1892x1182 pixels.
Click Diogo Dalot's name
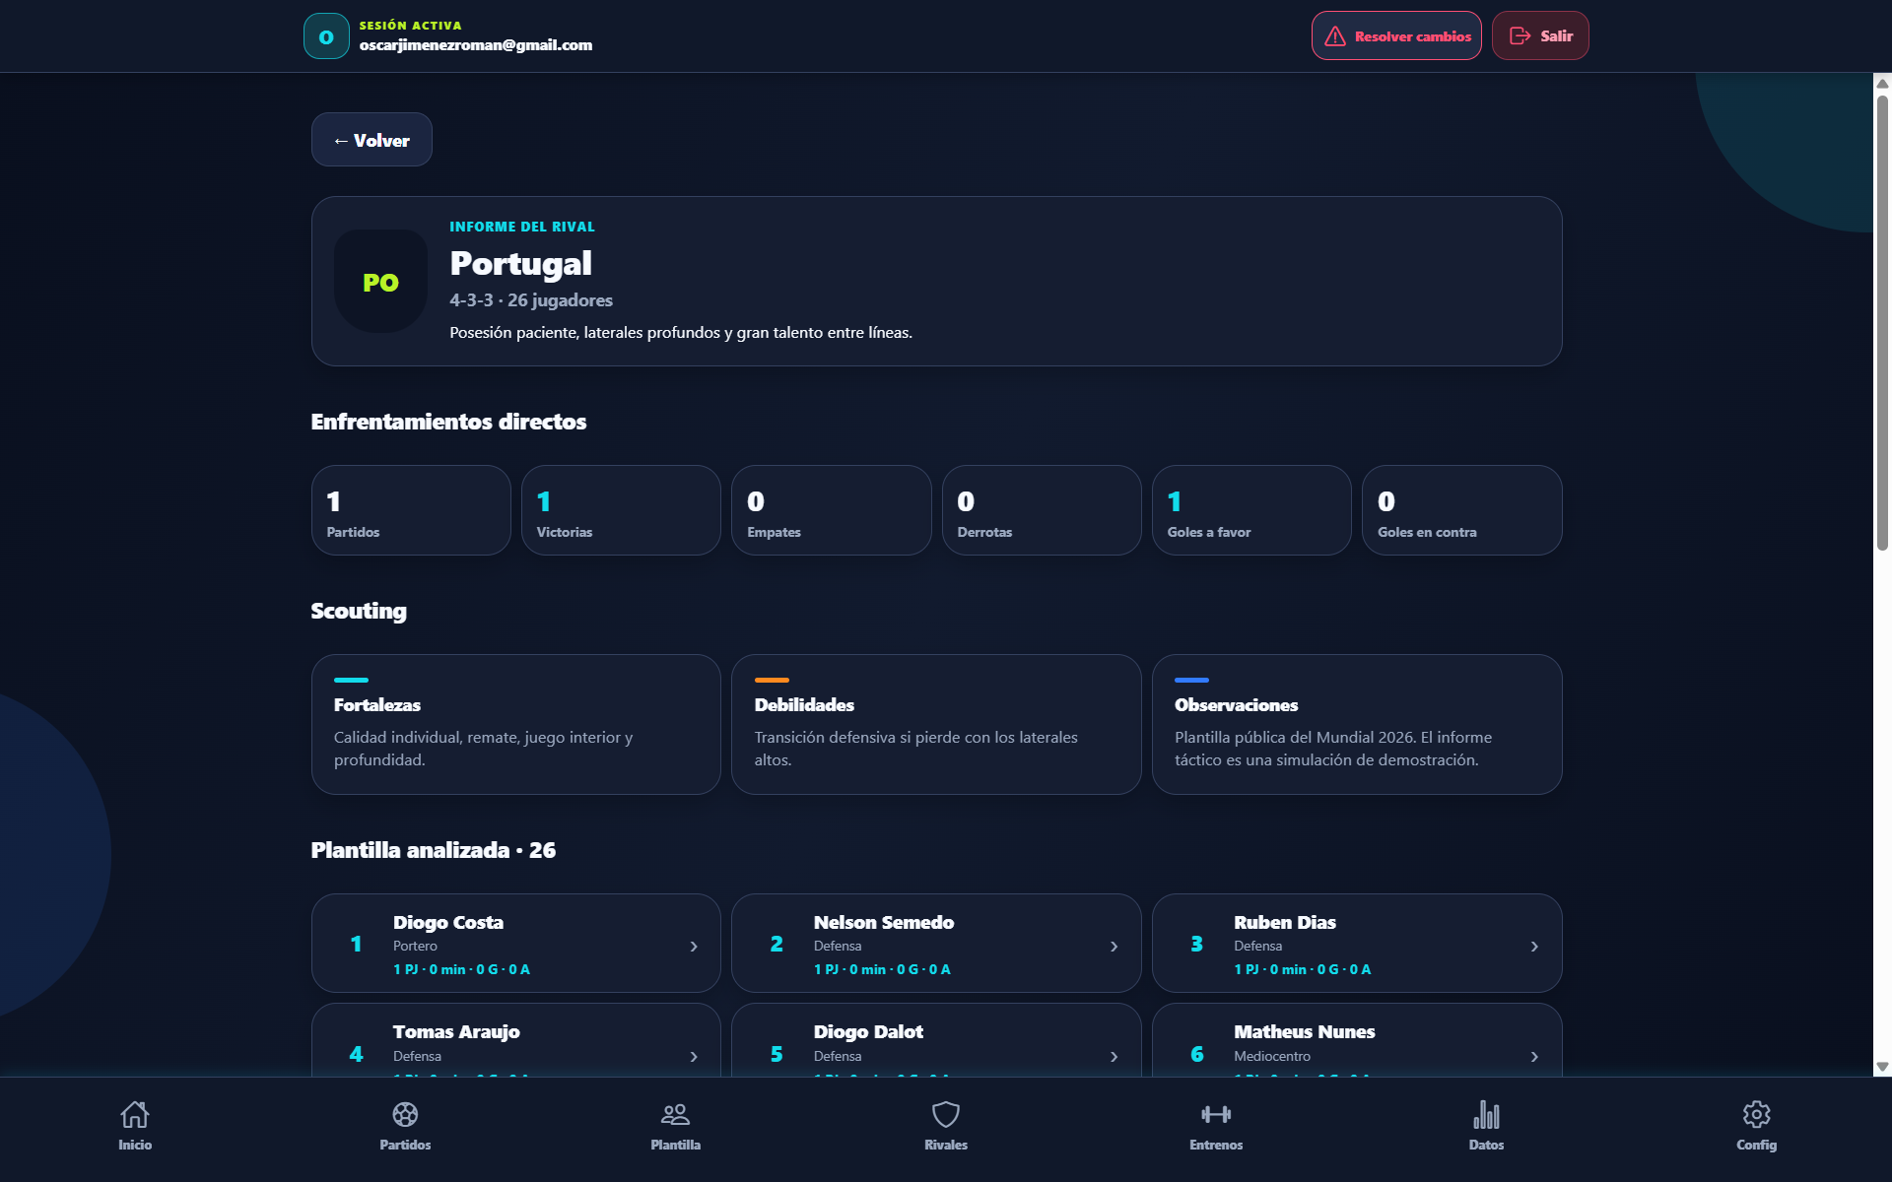[868, 1032]
